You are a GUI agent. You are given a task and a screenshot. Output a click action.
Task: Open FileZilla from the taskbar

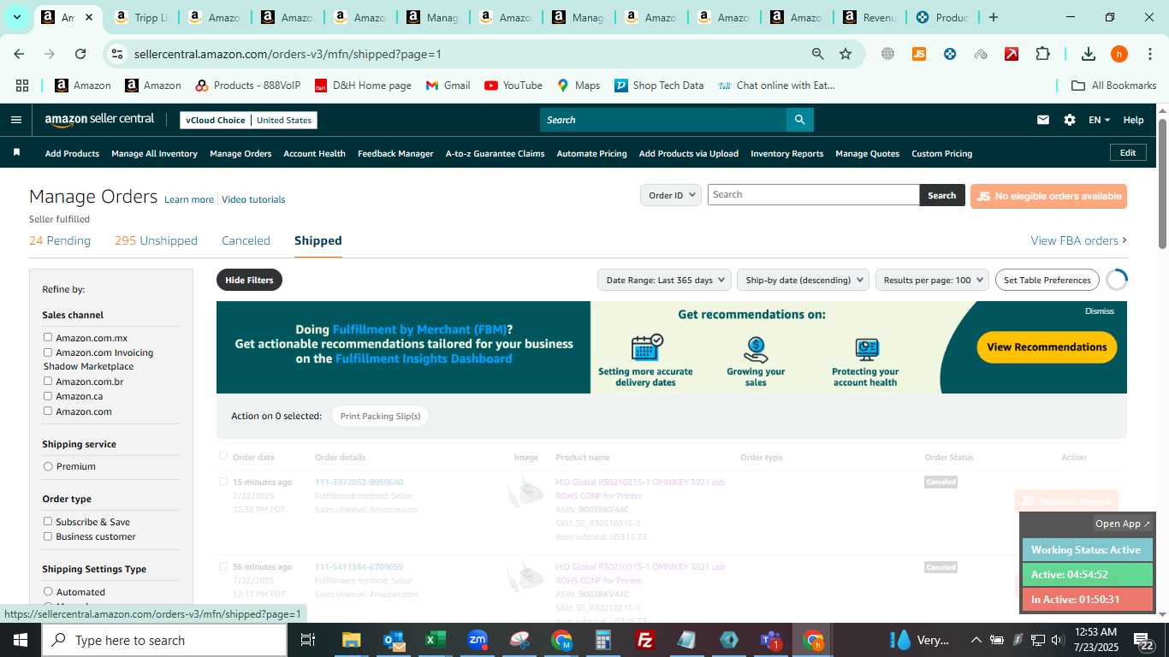645,640
